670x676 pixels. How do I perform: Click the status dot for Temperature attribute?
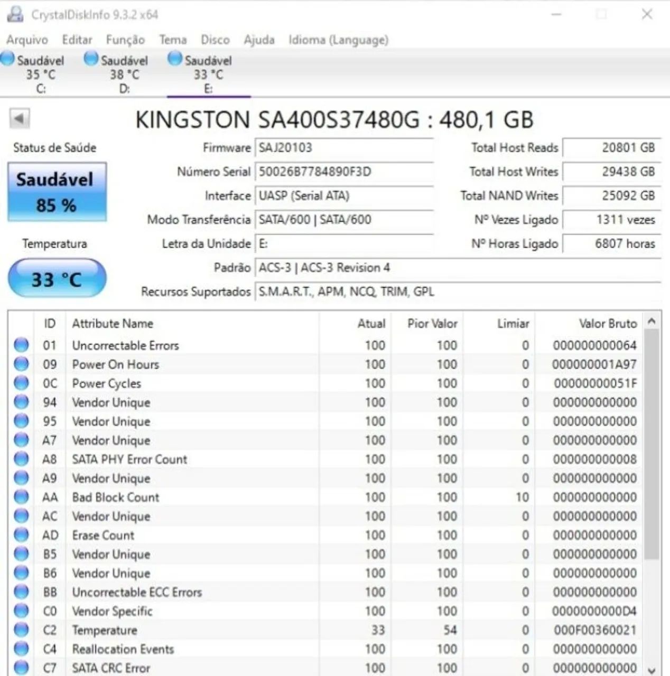point(21,630)
